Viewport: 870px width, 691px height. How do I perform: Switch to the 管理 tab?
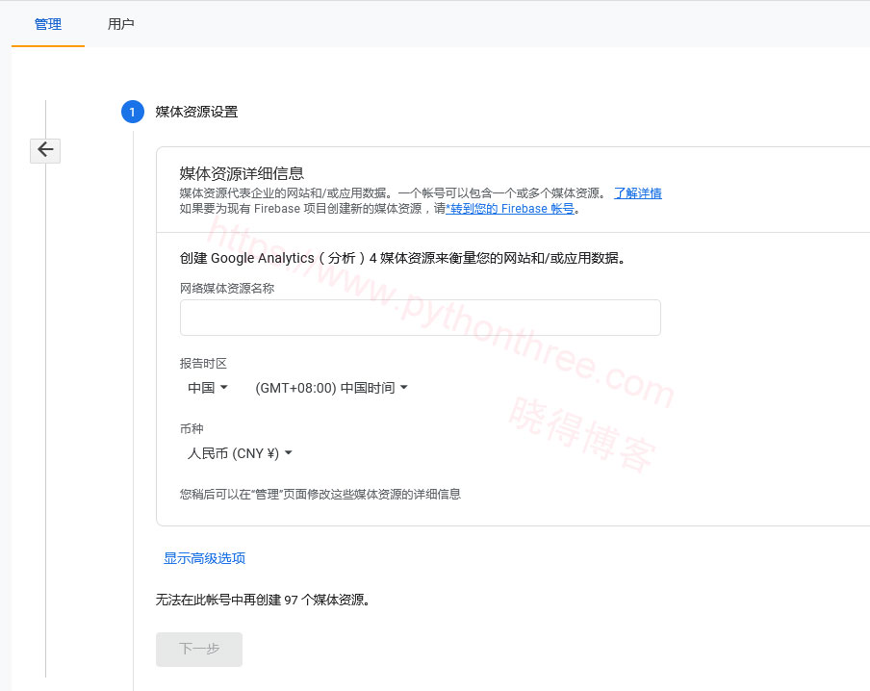tap(48, 24)
